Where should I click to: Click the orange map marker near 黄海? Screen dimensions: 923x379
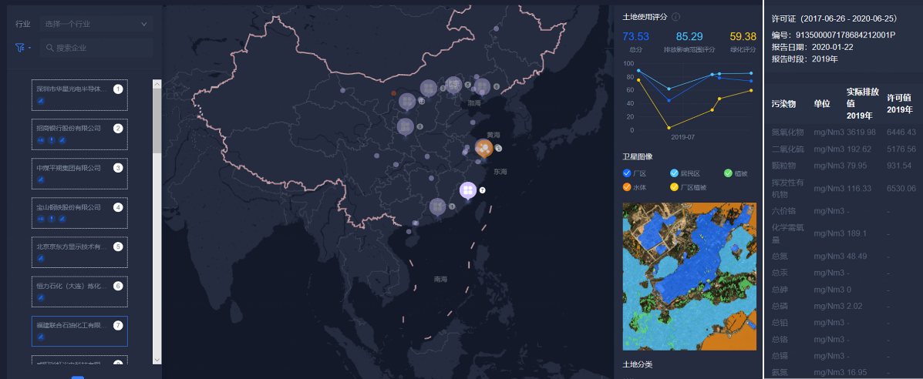coord(483,147)
